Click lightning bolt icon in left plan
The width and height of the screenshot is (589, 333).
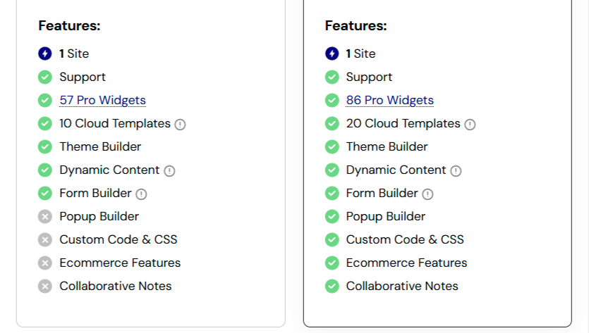pyautogui.click(x=45, y=54)
